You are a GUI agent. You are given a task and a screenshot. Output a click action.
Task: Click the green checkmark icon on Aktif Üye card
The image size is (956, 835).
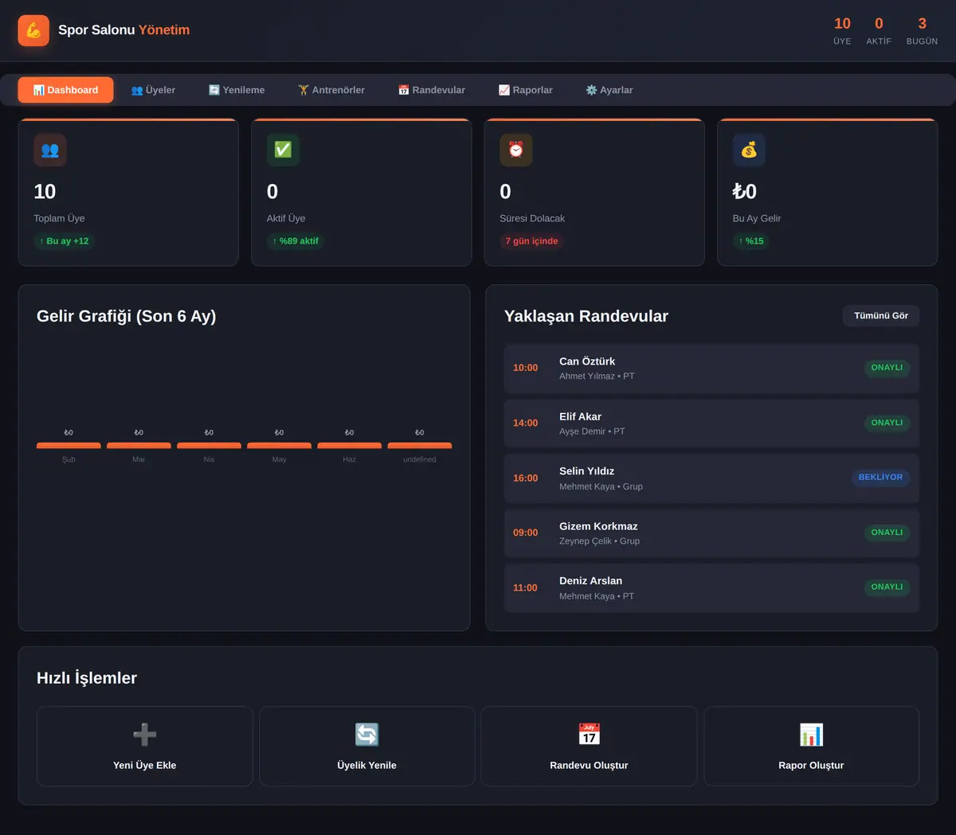(x=283, y=150)
